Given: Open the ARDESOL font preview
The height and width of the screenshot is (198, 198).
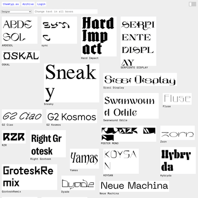Looking at the screenshot, I should [20, 30].
